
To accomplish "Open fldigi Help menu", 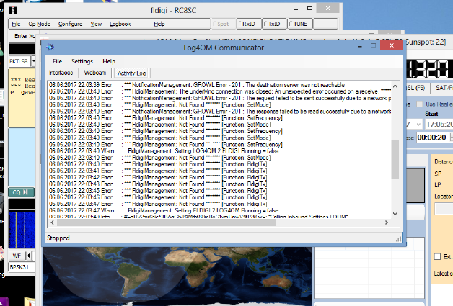I will [x=159, y=24].
